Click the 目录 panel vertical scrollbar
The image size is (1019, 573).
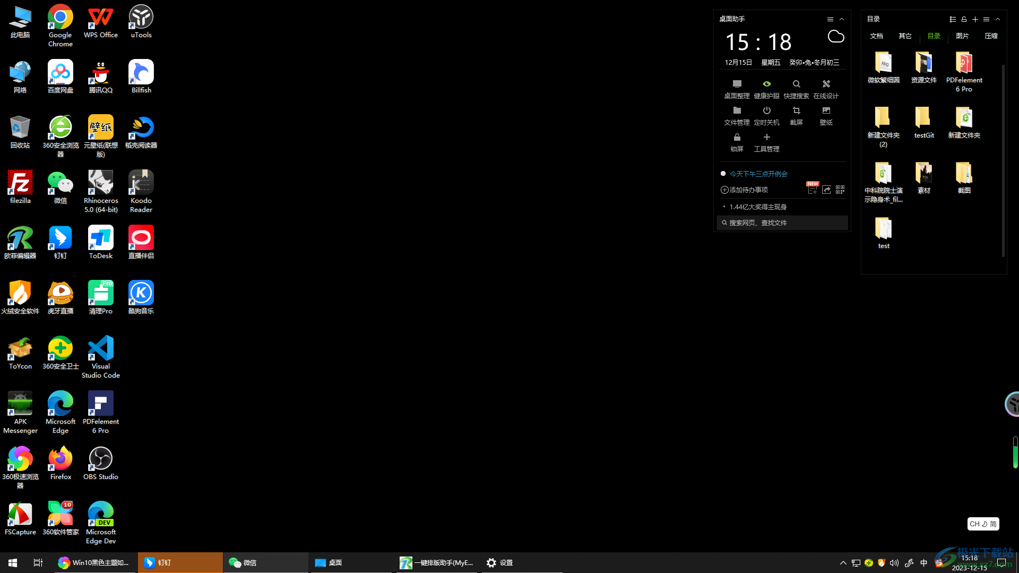coord(1003,159)
